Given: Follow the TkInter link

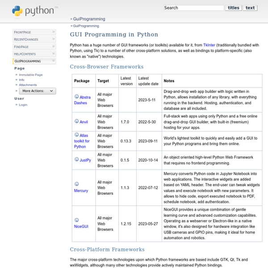Looking at the screenshot, I should click(x=209, y=45).
